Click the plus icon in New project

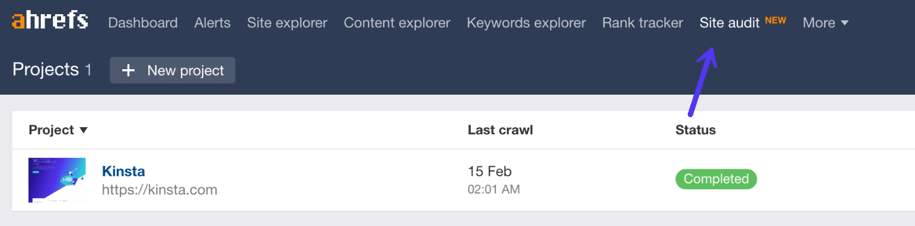(x=128, y=70)
